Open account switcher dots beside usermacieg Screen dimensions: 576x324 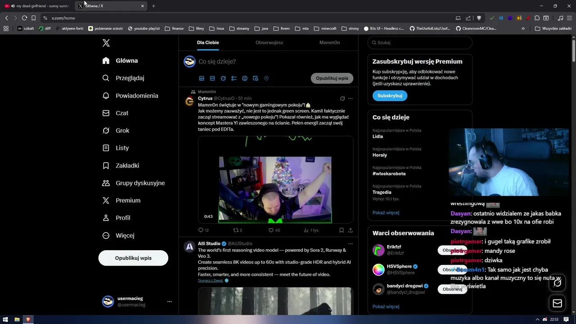pyautogui.click(x=170, y=301)
